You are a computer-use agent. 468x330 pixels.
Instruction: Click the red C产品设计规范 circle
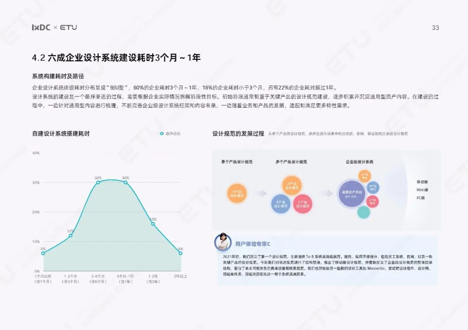click(x=303, y=204)
